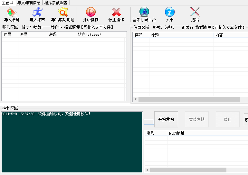Click the 退出 exit icon
Viewport: 248px width, 175px height.
coord(195,13)
